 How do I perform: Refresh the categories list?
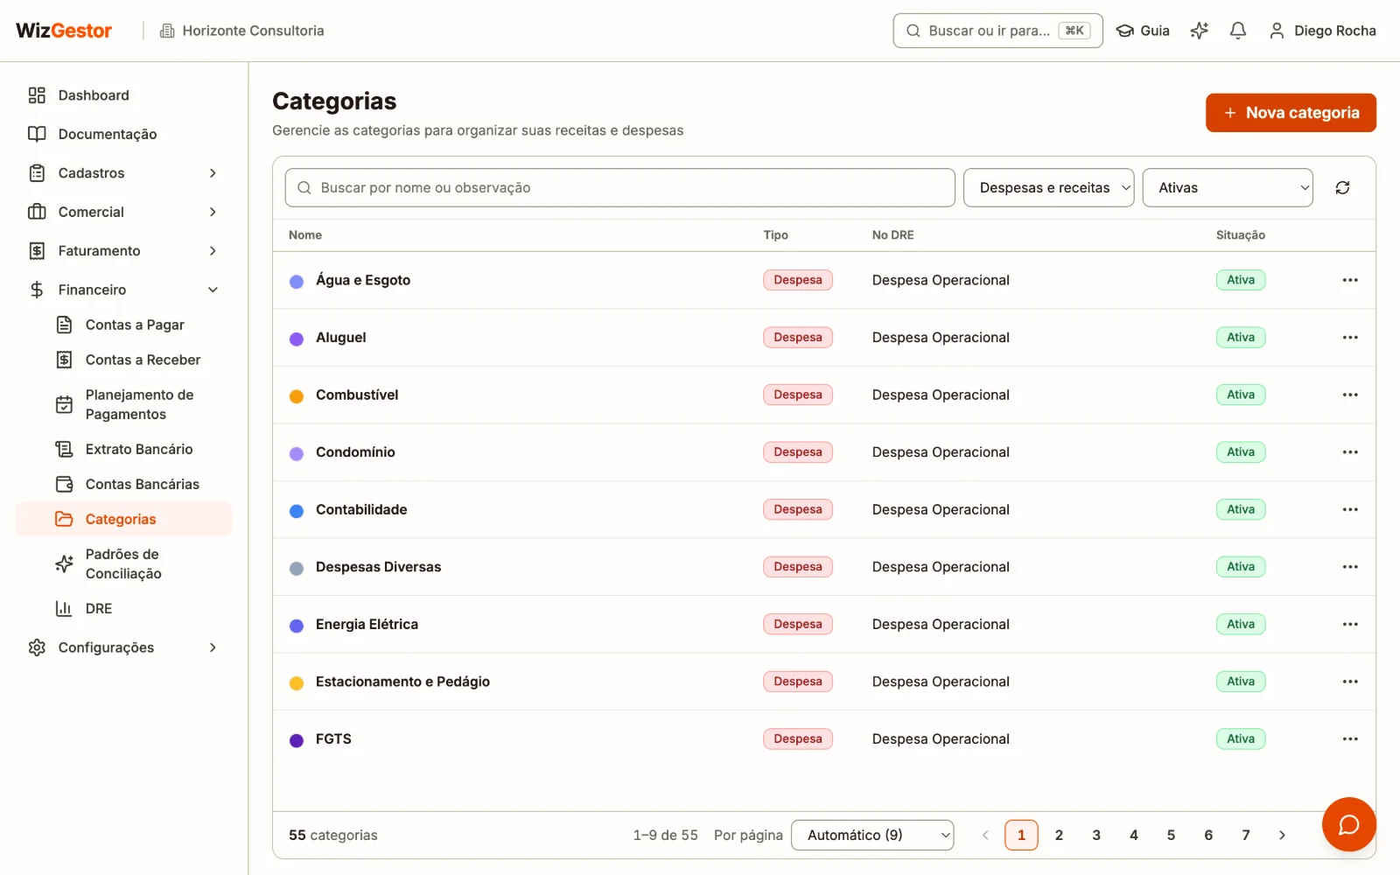pyautogui.click(x=1342, y=187)
